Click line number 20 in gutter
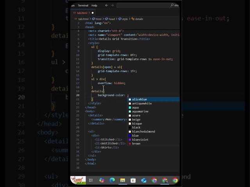Screen dimensions: 250x187 pos(78,95)
